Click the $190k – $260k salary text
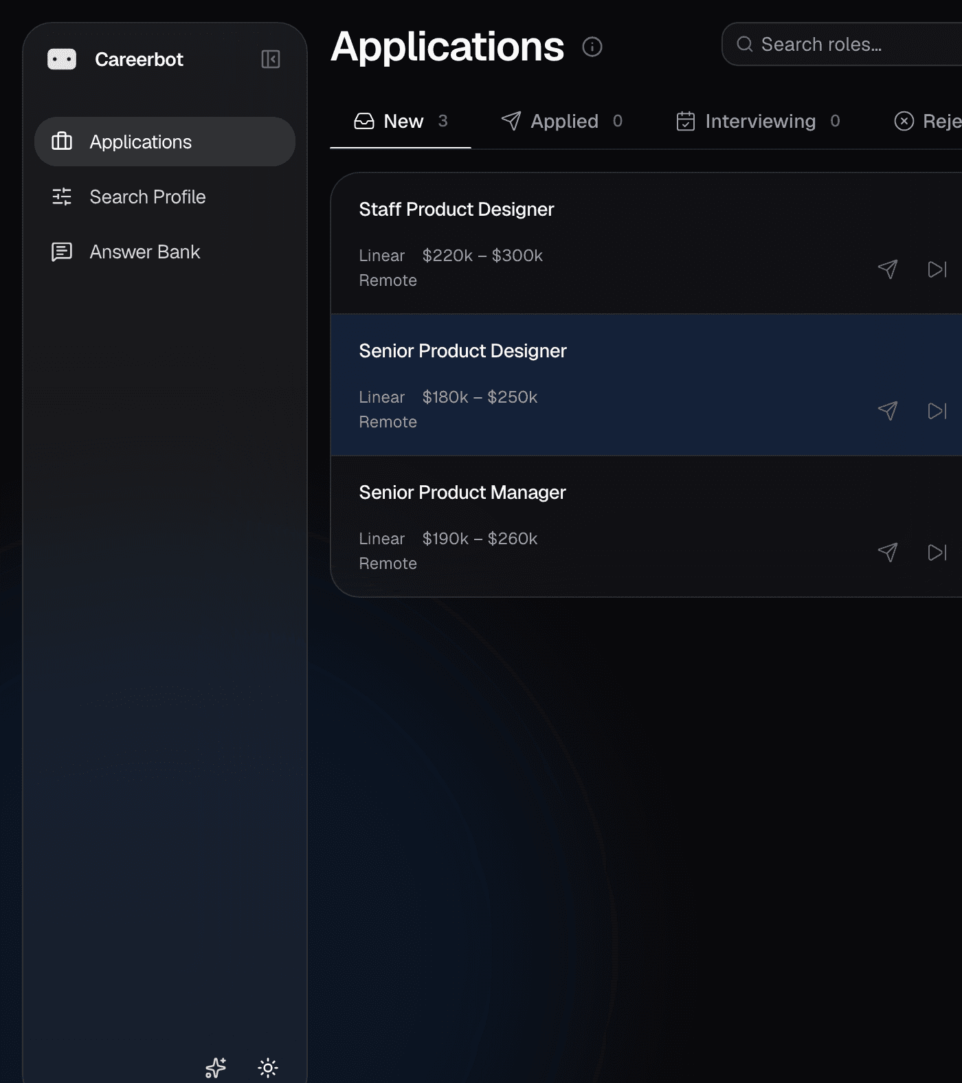The height and width of the screenshot is (1083, 962). tap(480, 539)
